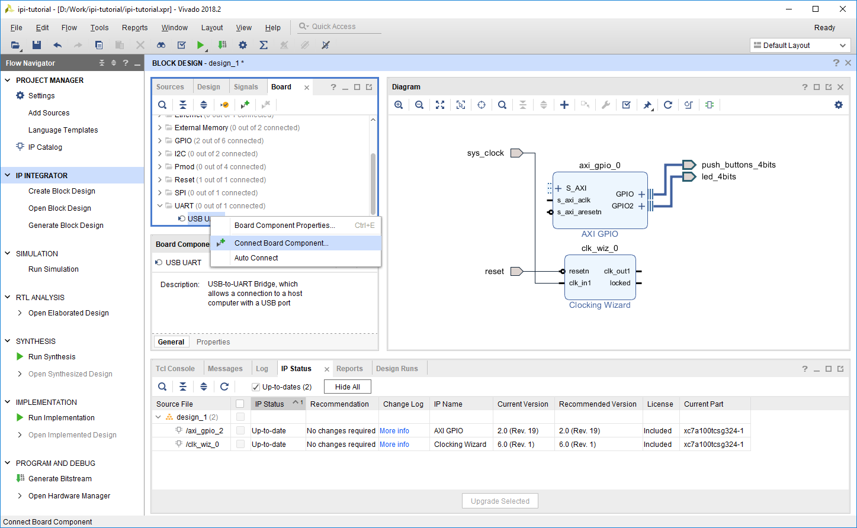Click the refresh icon in the IP Status toolbar
The height and width of the screenshot is (528, 857).
224,387
